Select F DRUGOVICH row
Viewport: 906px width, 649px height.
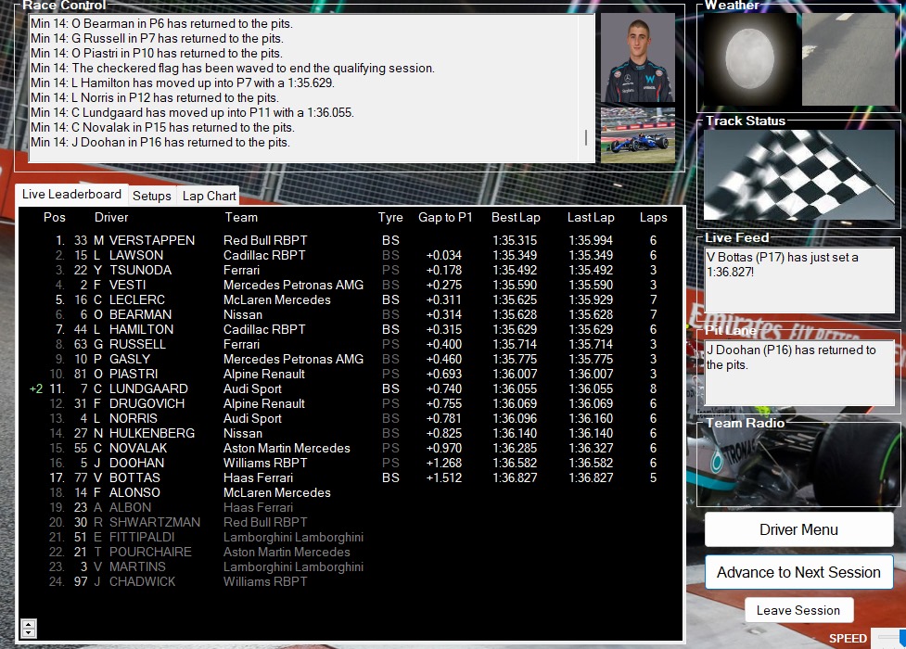coord(351,403)
